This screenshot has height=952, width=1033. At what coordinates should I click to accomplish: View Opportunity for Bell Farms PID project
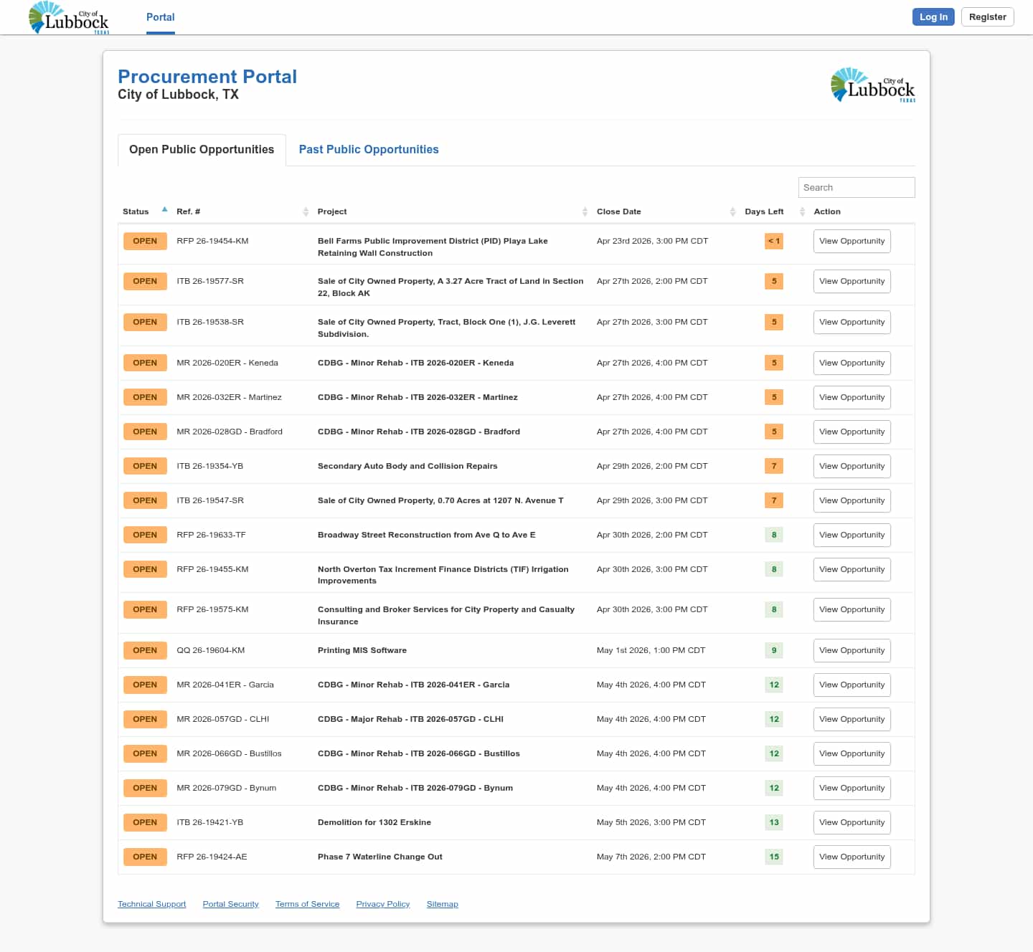pyautogui.click(x=852, y=242)
